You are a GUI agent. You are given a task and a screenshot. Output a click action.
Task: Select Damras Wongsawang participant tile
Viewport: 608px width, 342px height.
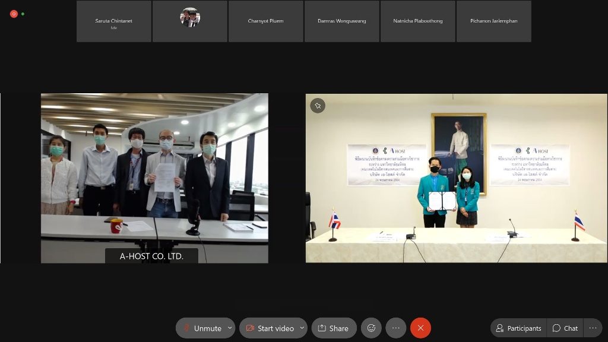coord(341,21)
